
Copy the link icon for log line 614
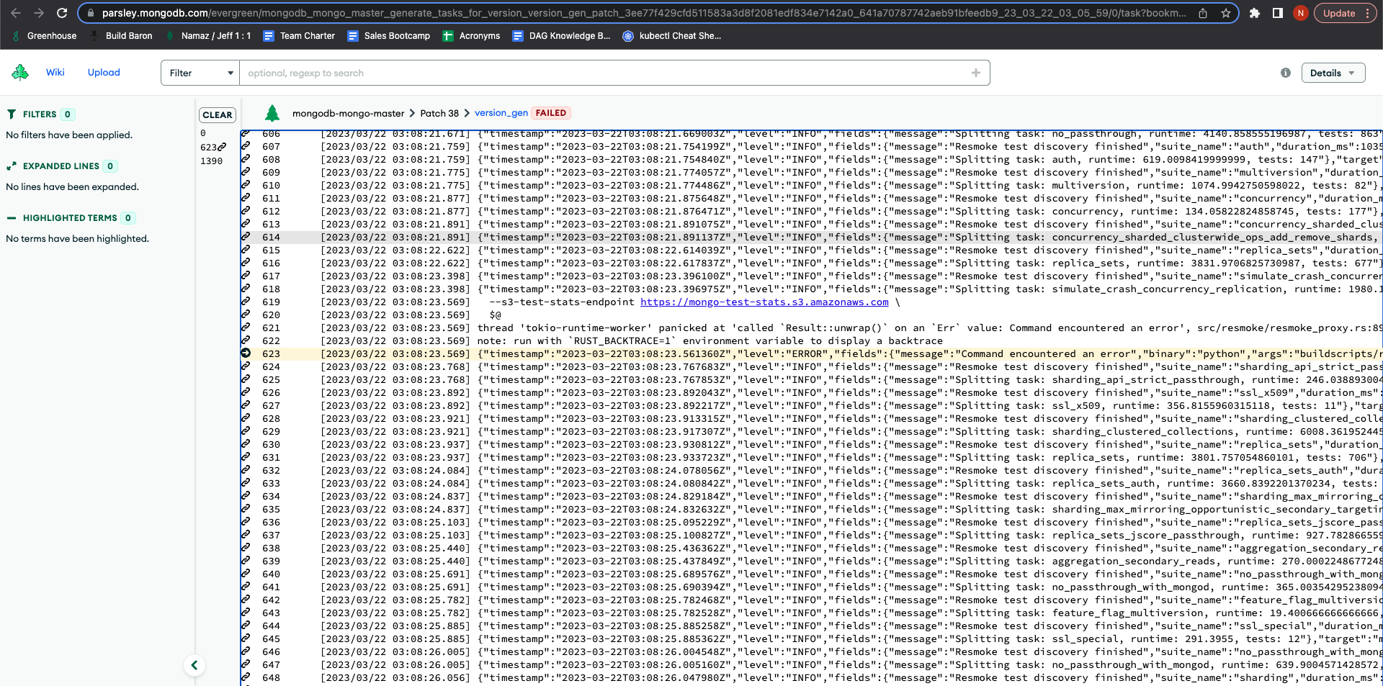(x=246, y=237)
